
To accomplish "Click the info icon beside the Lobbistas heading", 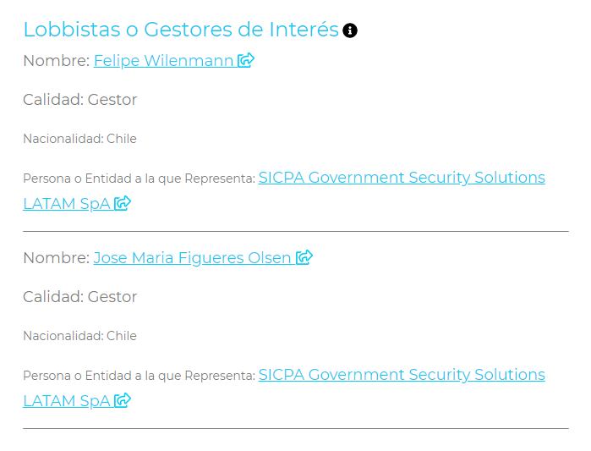I will pyautogui.click(x=350, y=30).
